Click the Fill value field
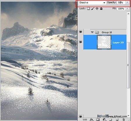 click(121, 9)
